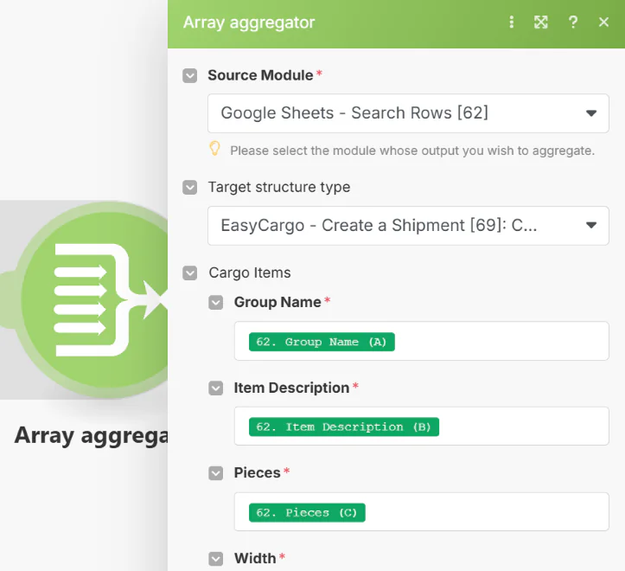625x571 pixels.
Task: Toggle the Width checkbox arrow
Action: coord(215,559)
